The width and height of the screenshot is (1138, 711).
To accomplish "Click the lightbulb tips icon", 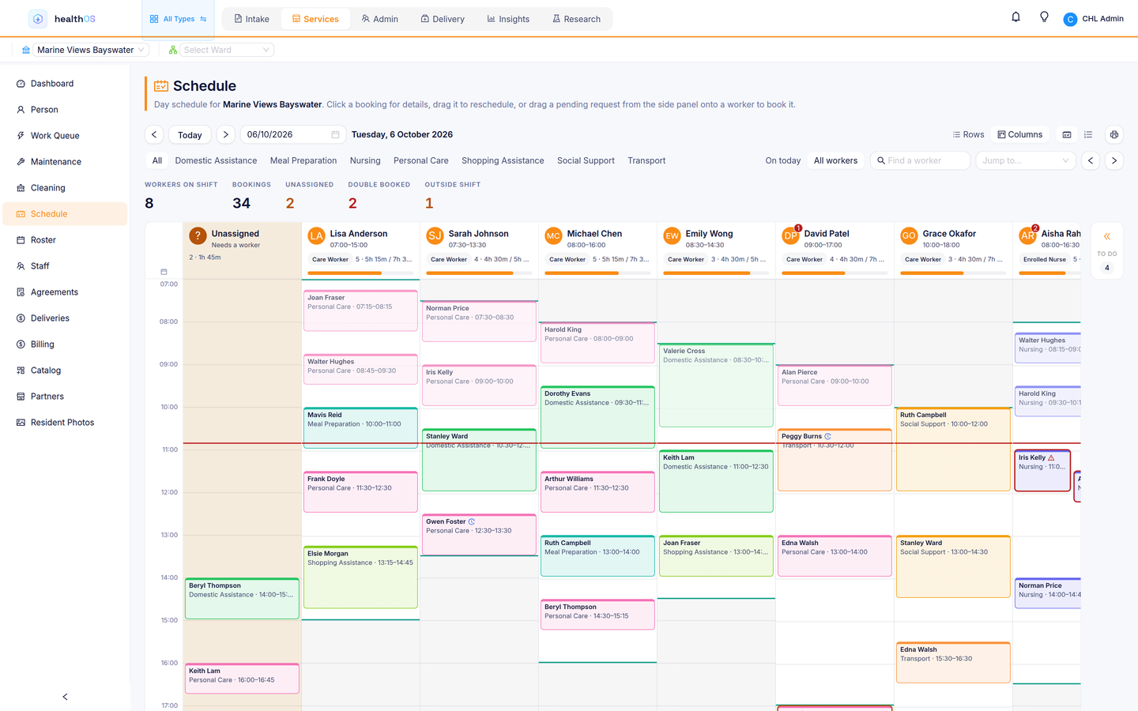I will 1044,17.
